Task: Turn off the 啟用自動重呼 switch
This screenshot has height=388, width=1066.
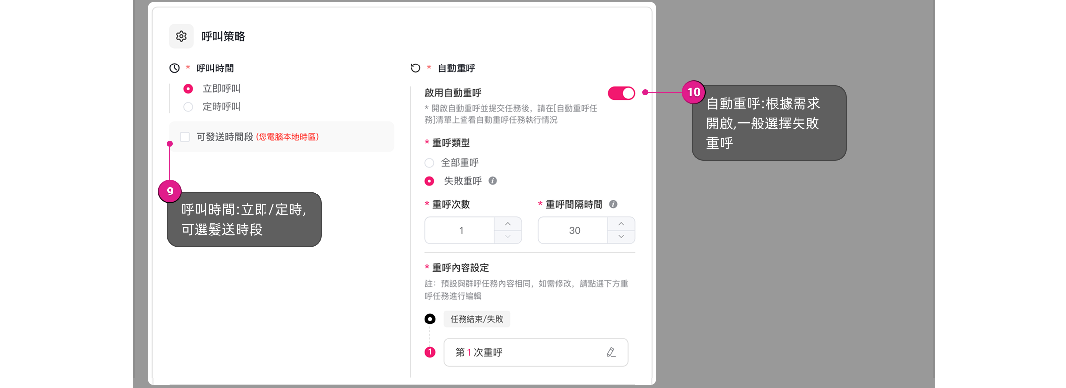Action: click(621, 93)
